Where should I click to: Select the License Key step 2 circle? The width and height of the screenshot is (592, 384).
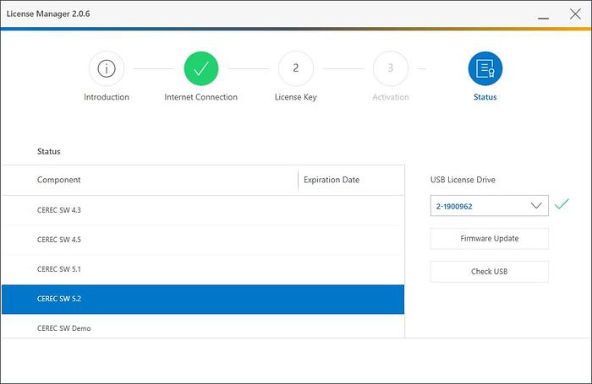coord(295,69)
